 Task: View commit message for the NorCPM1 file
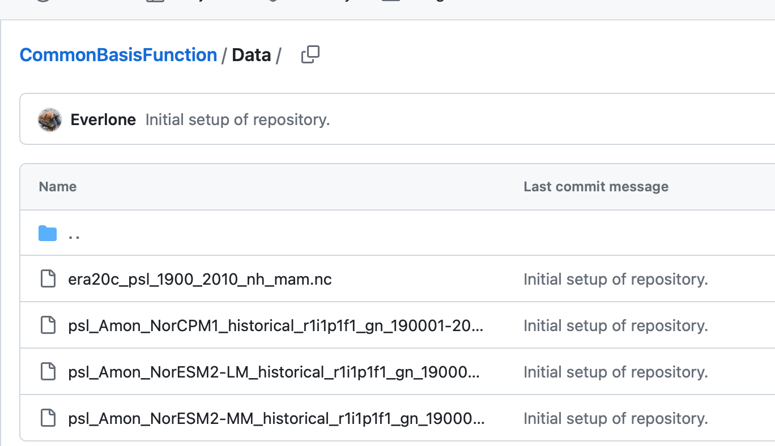point(615,325)
